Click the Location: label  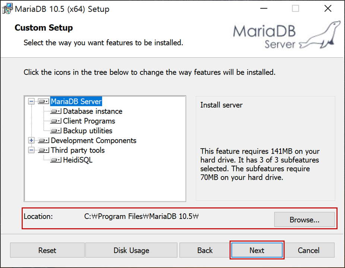pyautogui.click(x=38, y=216)
